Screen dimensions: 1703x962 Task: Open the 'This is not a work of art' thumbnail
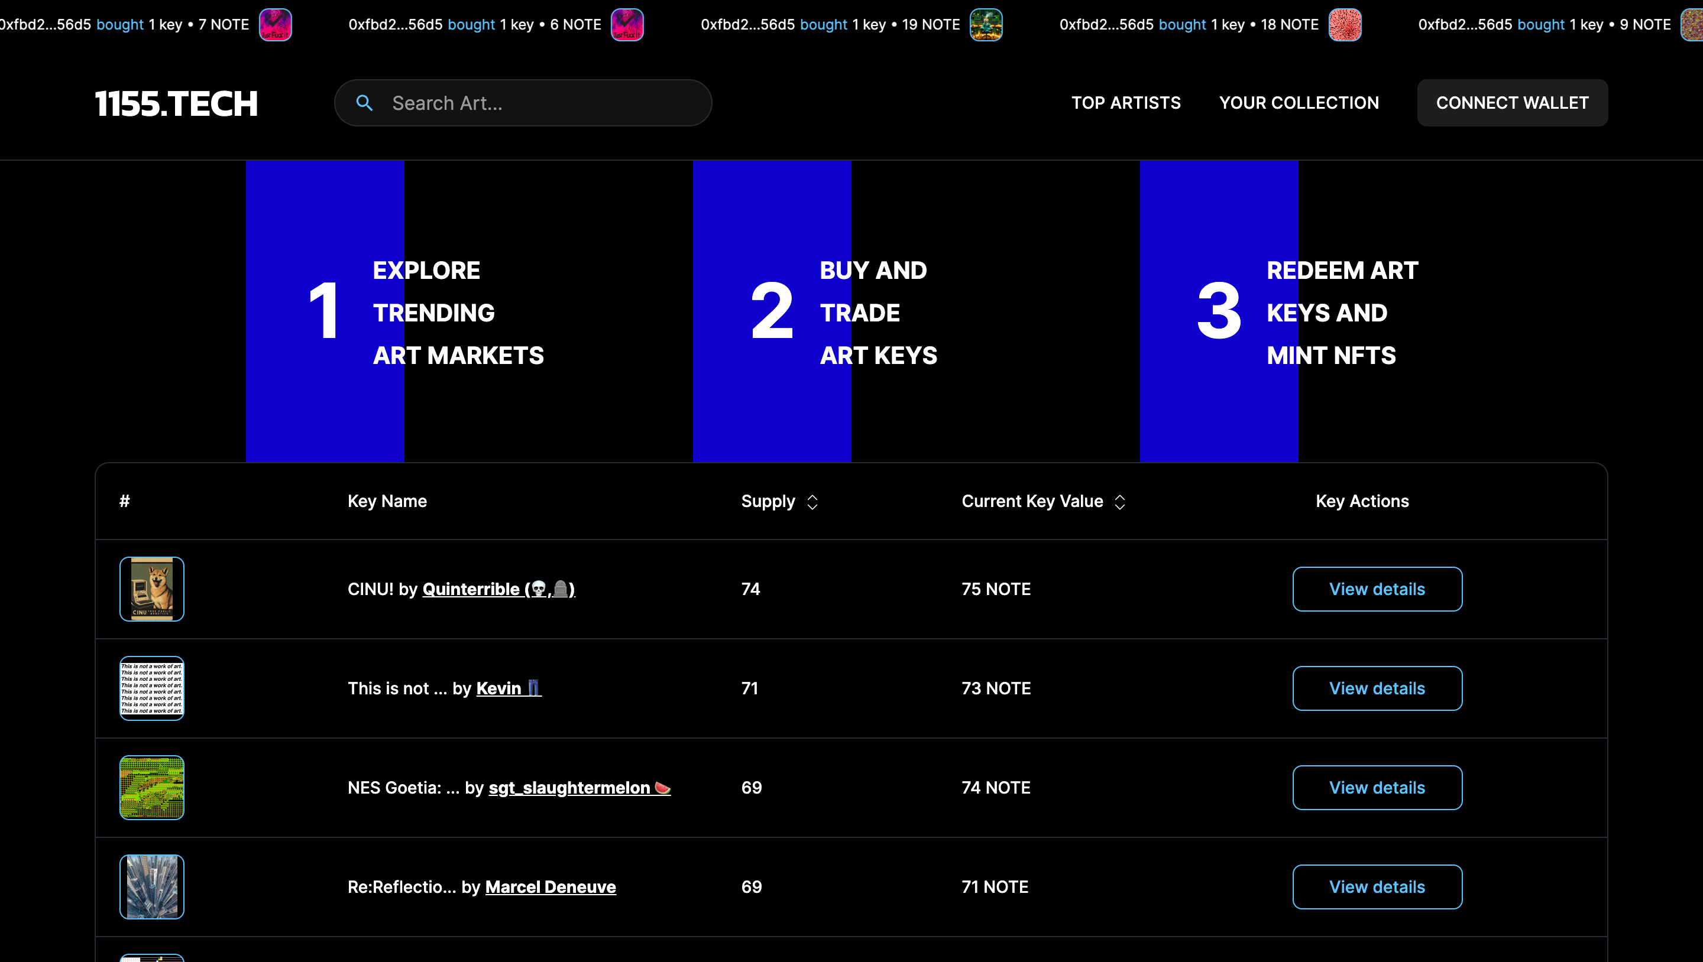coord(151,688)
